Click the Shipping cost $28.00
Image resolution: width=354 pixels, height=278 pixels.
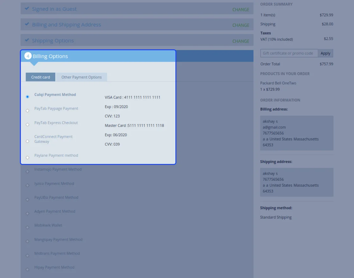(x=327, y=24)
